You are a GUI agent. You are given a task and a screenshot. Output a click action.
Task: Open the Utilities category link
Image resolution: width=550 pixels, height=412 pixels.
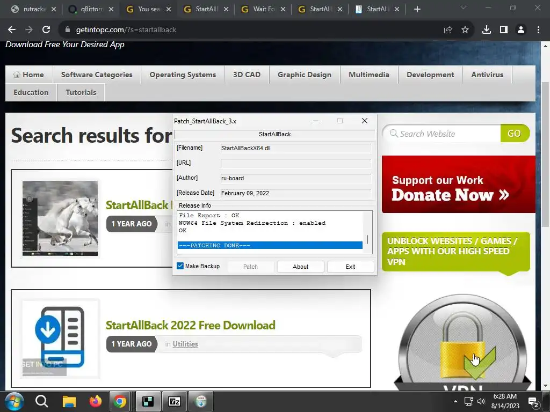[x=185, y=344]
